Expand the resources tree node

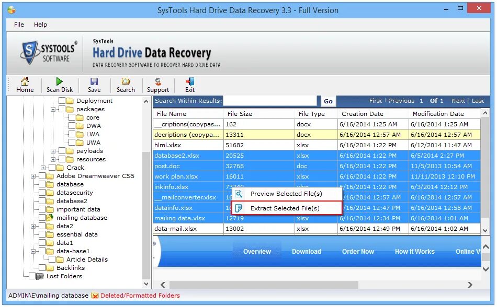click(53, 159)
